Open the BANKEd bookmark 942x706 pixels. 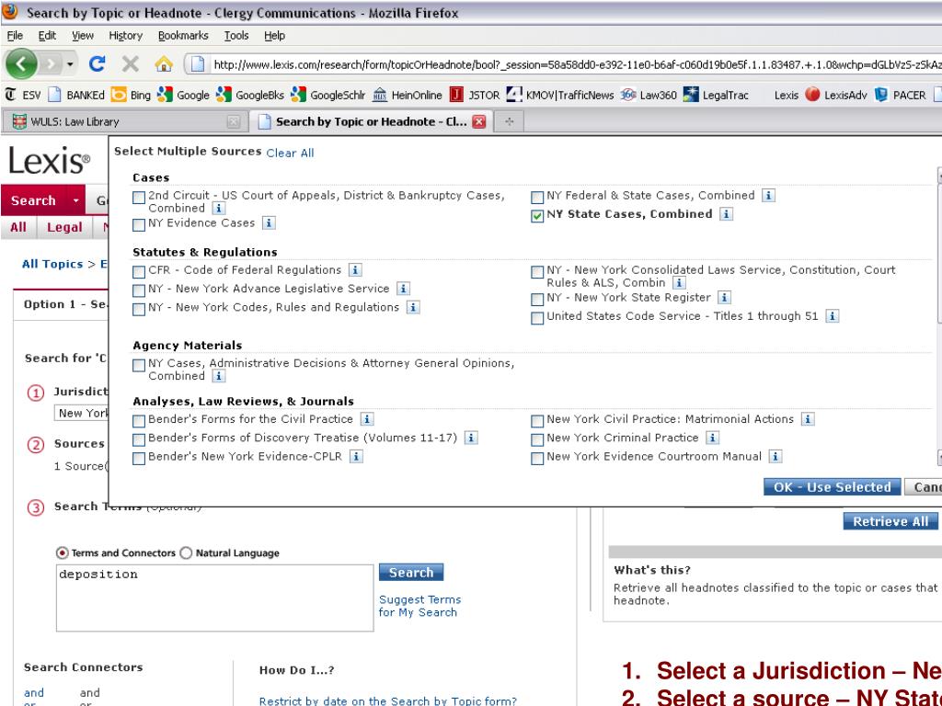point(76,95)
